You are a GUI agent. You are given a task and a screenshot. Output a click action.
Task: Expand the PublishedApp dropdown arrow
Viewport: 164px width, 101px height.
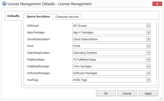coord(149,60)
